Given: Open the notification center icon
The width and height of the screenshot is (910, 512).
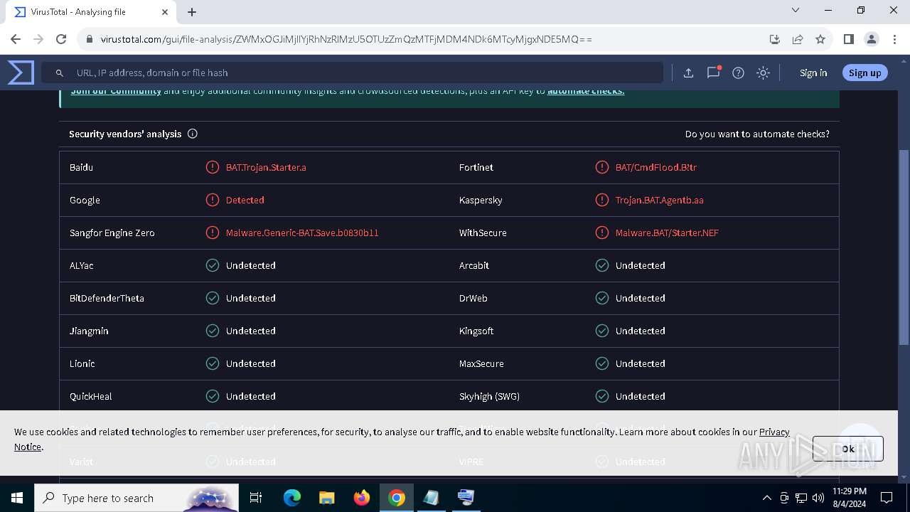Looking at the screenshot, I should [x=887, y=498].
